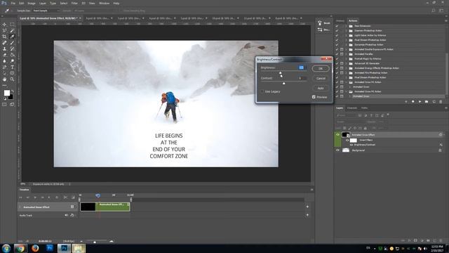Select the Eraser tool
This screenshot has width=449, height=253.
click(x=5, y=55)
